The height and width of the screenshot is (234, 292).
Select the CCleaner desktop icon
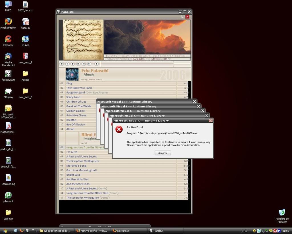tap(8, 41)
